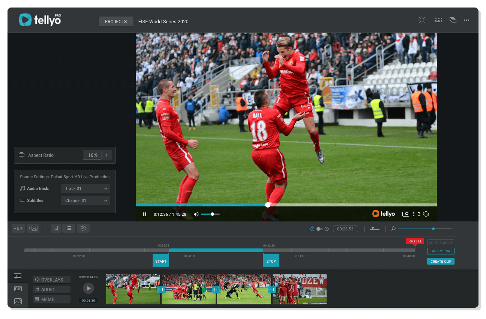Screen dimensions: 486x319
Task: Toggle light theme with the sun icon
Action: pyautogui.click(x=422, y=20)
